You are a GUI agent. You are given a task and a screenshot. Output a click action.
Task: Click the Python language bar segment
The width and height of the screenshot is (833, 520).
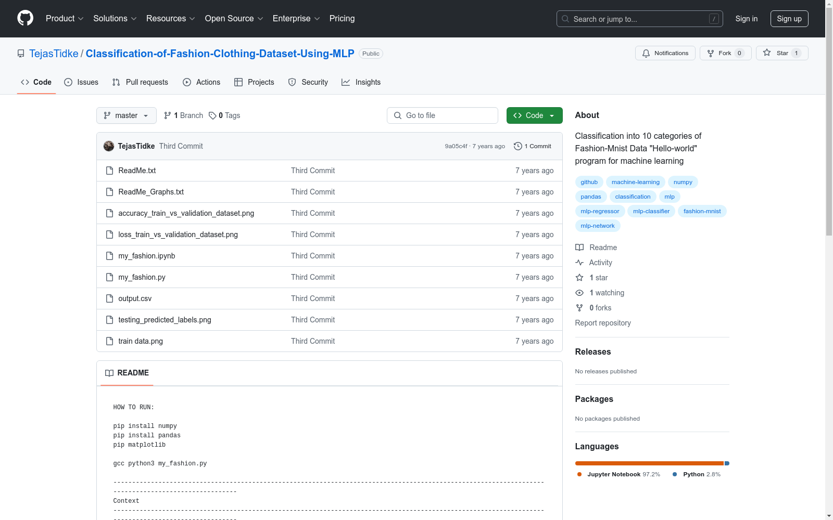727,463
